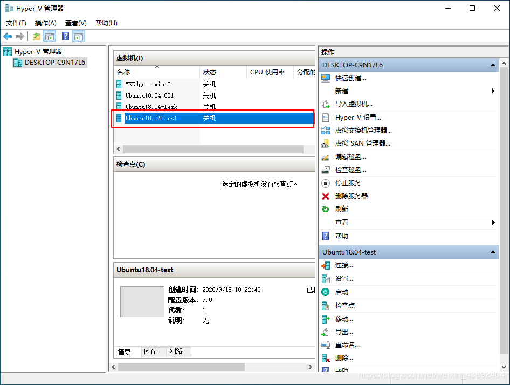Click 导入虚拟机 import icon

click(x=326, y=104)
